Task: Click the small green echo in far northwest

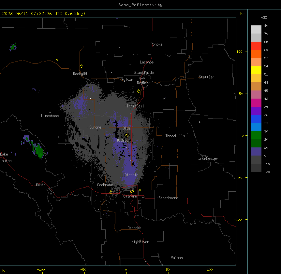Action: pyautogui.click(x=13, y=47)
